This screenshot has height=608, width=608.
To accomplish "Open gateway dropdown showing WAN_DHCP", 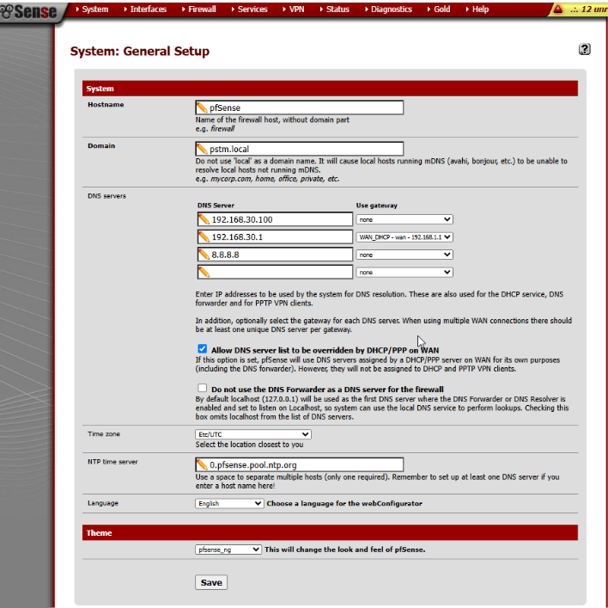I will pyautogui.click(x=404, y=236).
